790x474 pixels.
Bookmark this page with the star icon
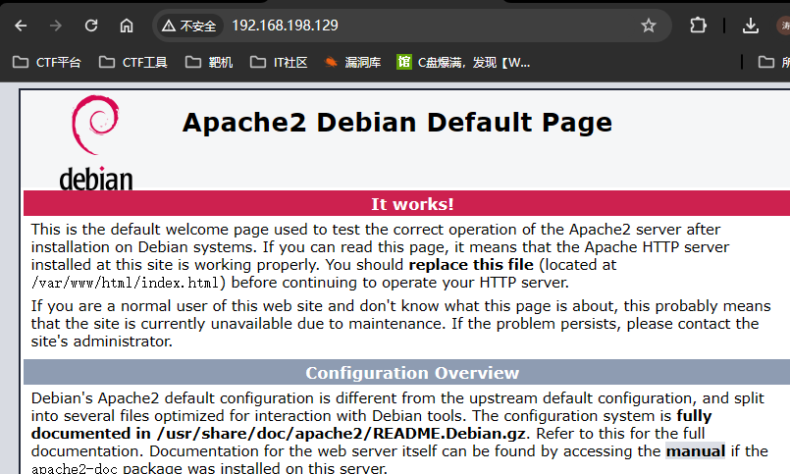[649, 26]
